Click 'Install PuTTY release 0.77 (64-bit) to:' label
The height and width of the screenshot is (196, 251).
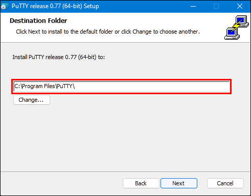59,57
